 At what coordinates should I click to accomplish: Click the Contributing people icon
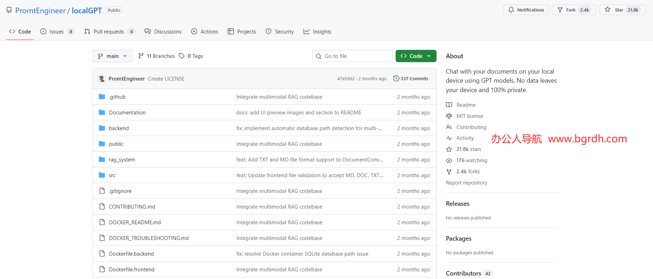tap(449, 127)
